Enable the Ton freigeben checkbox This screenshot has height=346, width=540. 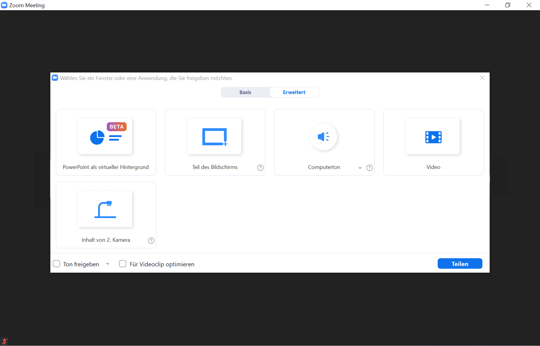56,264
